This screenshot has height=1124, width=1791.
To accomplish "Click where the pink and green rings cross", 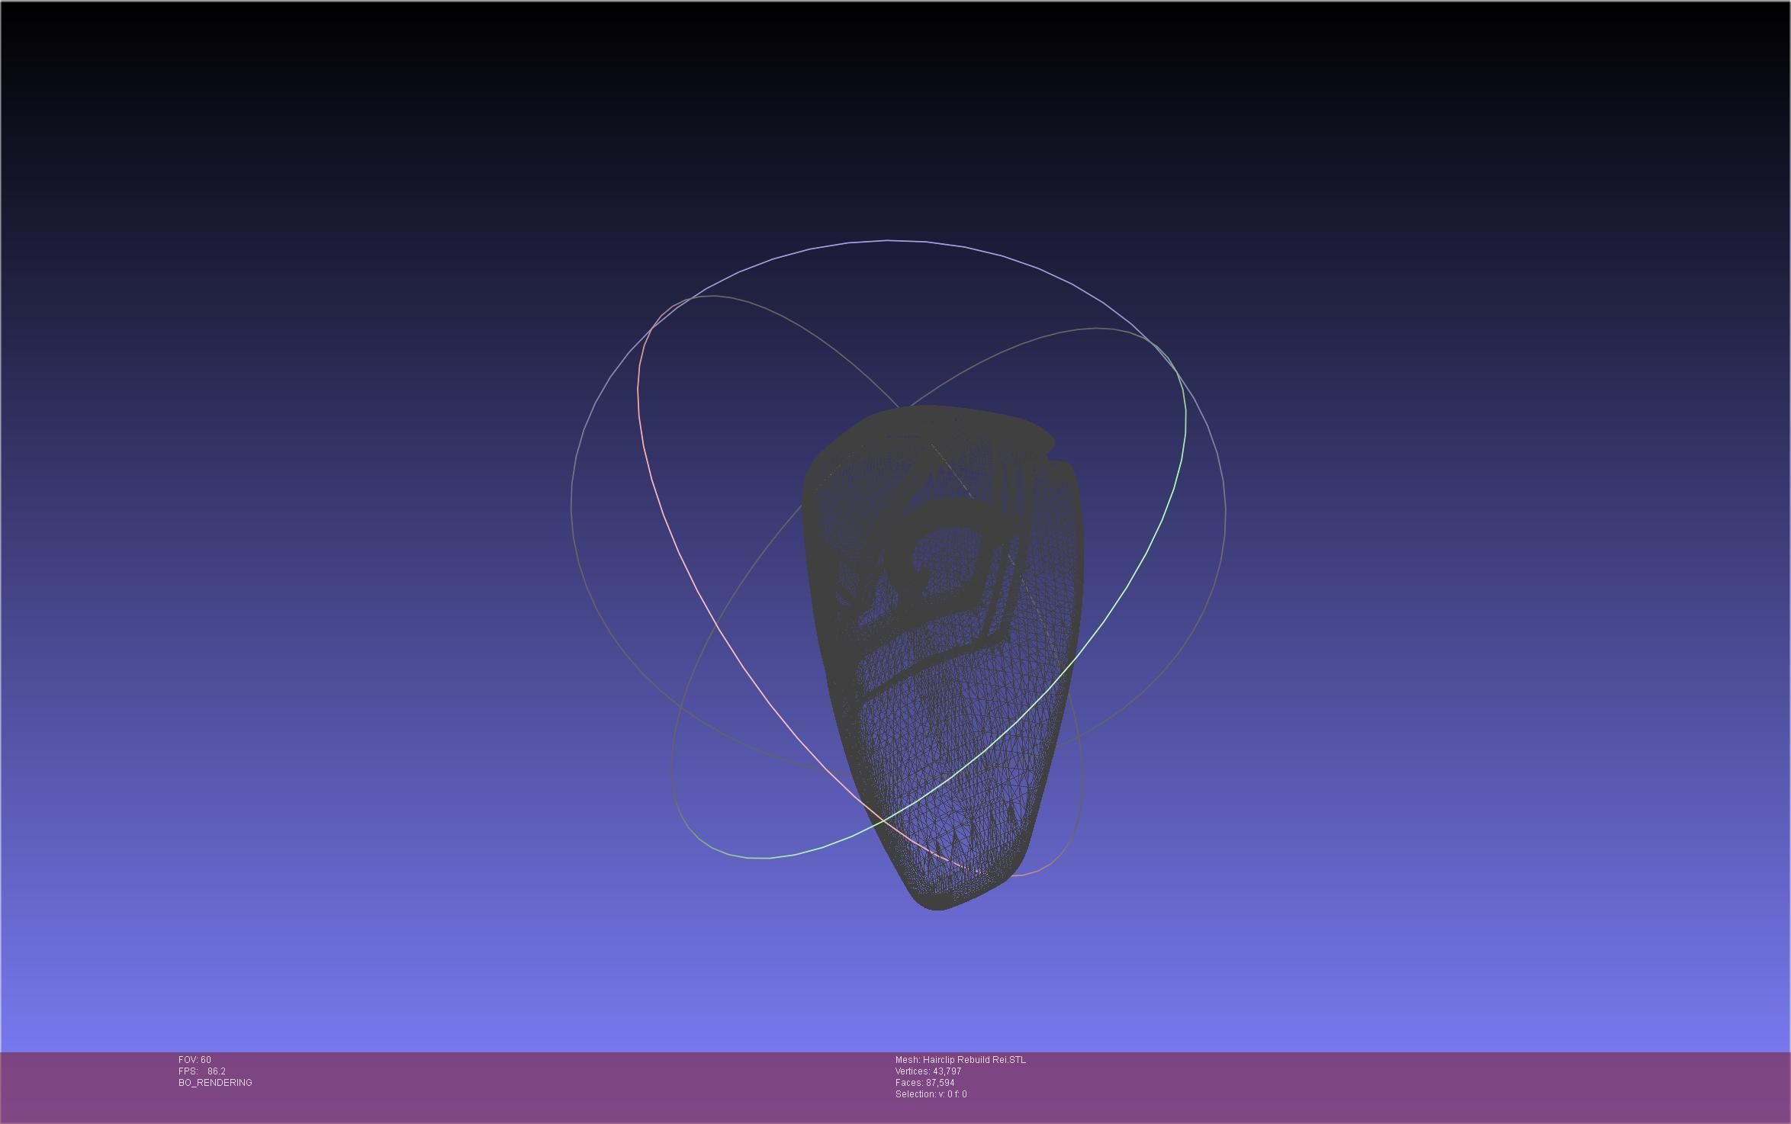I will (x=883, y=821).
